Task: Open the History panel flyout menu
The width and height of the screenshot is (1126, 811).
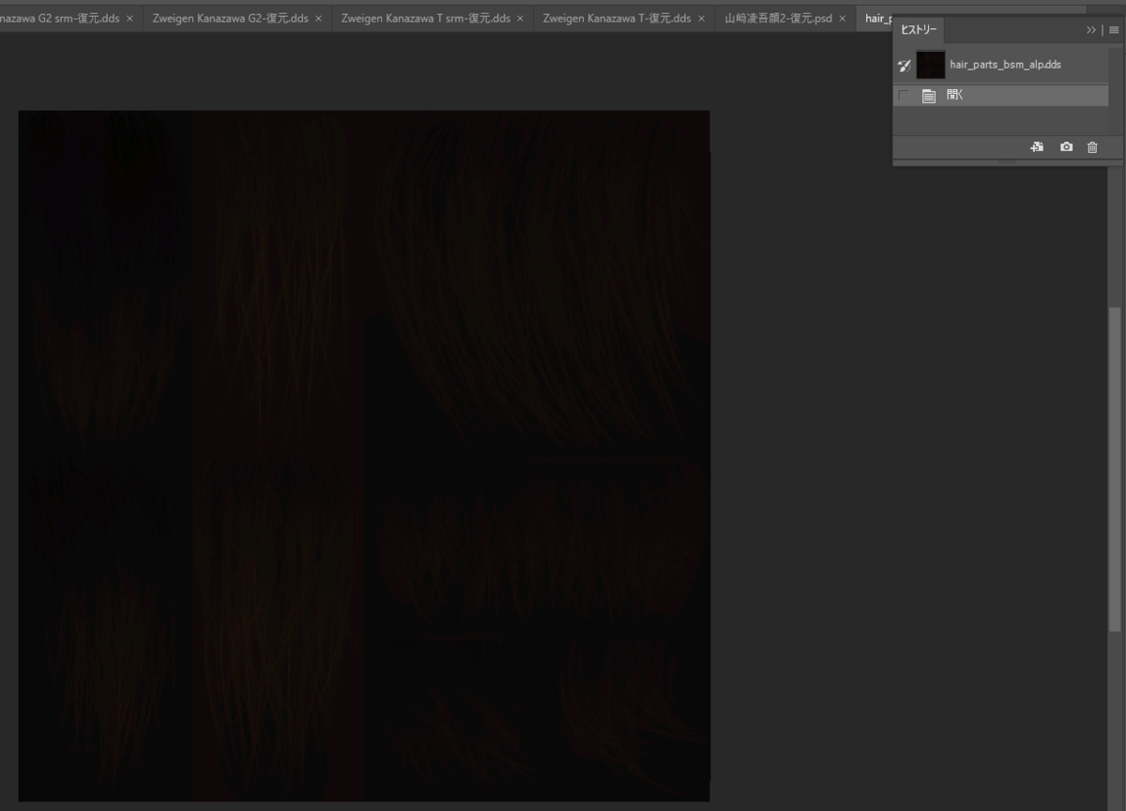Action: [1114, 30]
